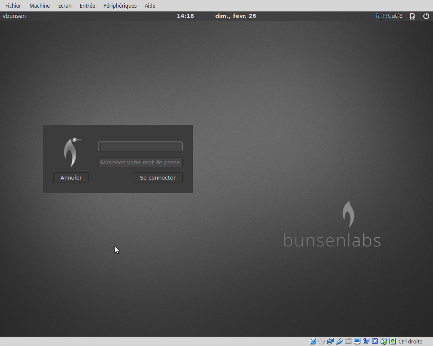Click the USB devices status icon

tap(340, 341)
